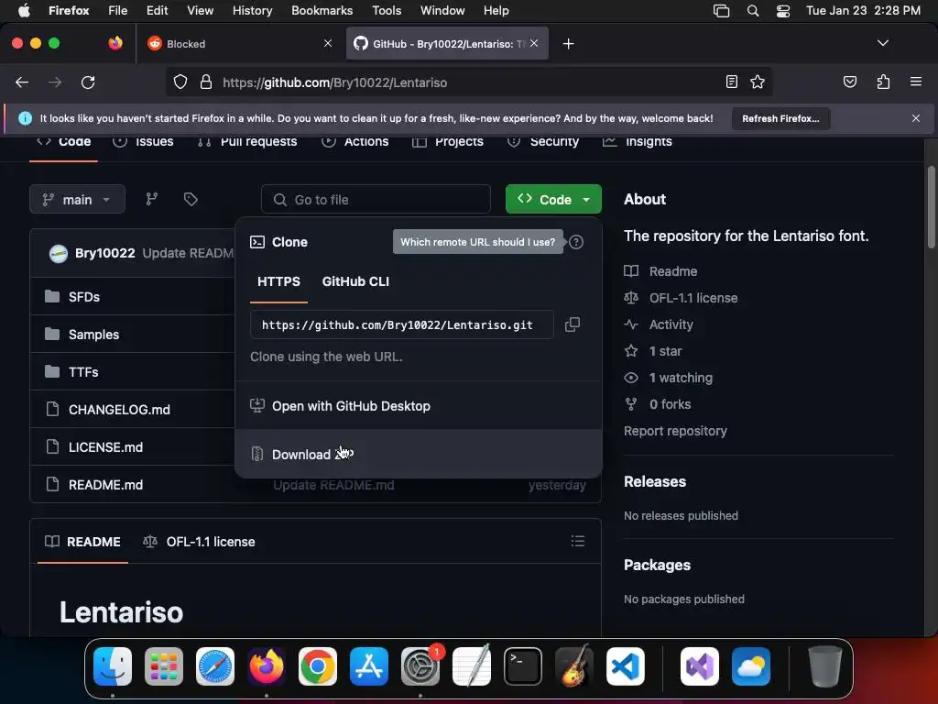
Task: Open the Firefox shield tracking protection icon
Action: (180, 82)
